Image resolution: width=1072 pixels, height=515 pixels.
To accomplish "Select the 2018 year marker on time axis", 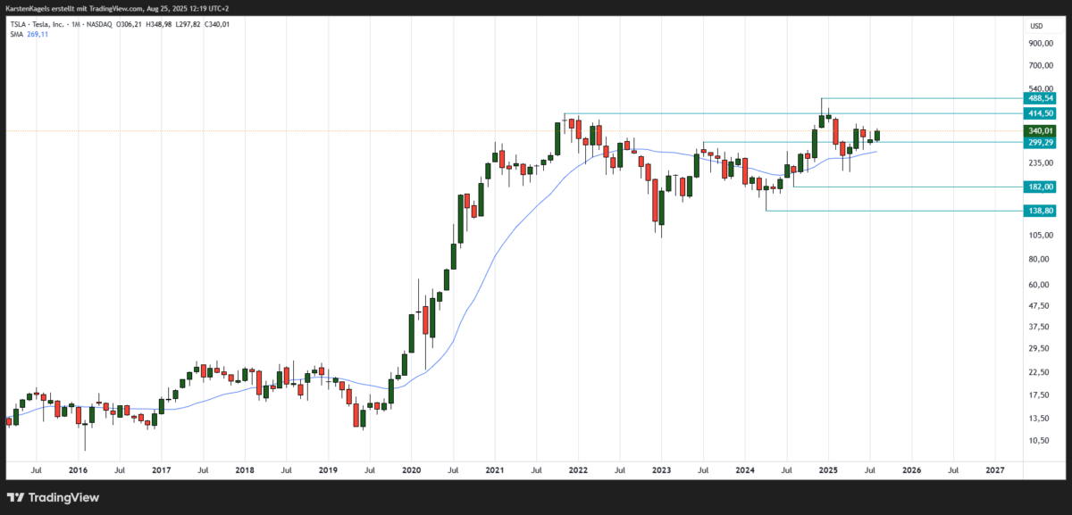I will coord(245,469).
